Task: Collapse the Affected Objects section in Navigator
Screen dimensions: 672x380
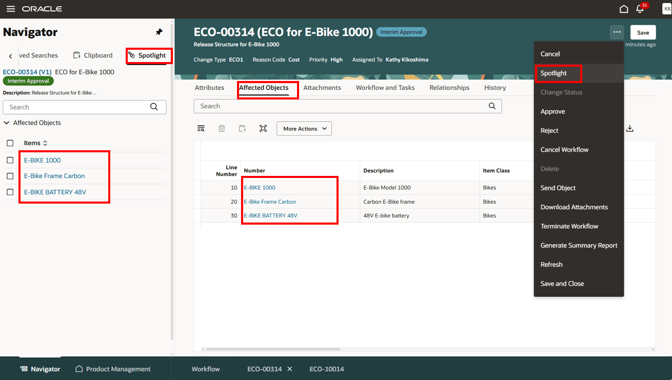Action: [x=7, y=123]
